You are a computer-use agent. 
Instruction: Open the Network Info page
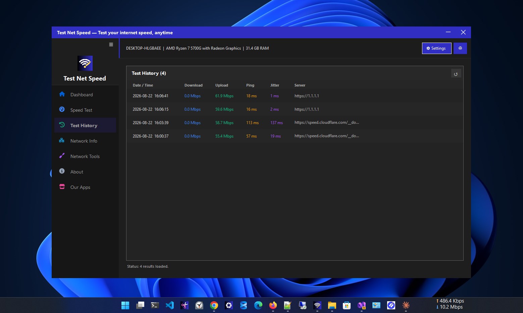click(85, 141)
